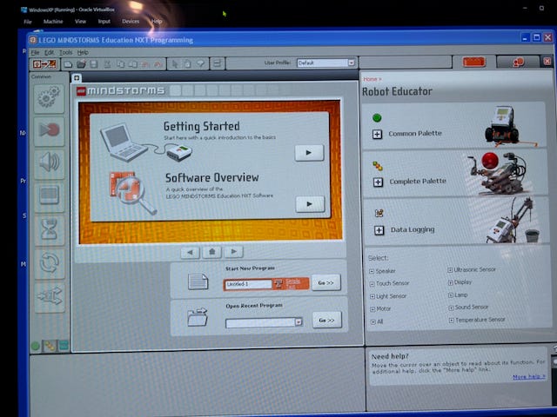Select the Sound block speaker icon
557x417 pixels.
point(50,163)
